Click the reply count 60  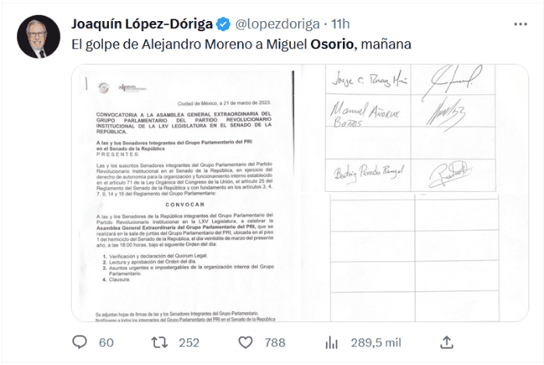point(106,342)
